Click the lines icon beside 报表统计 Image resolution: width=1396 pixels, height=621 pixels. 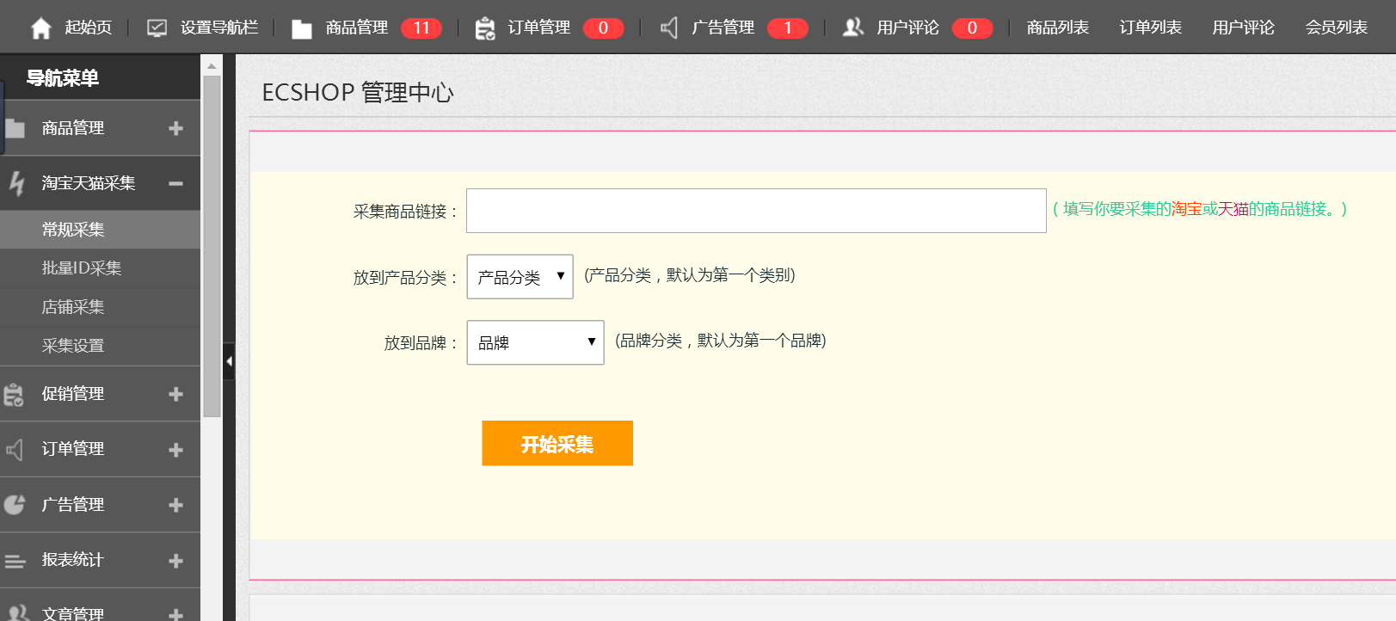15,561
